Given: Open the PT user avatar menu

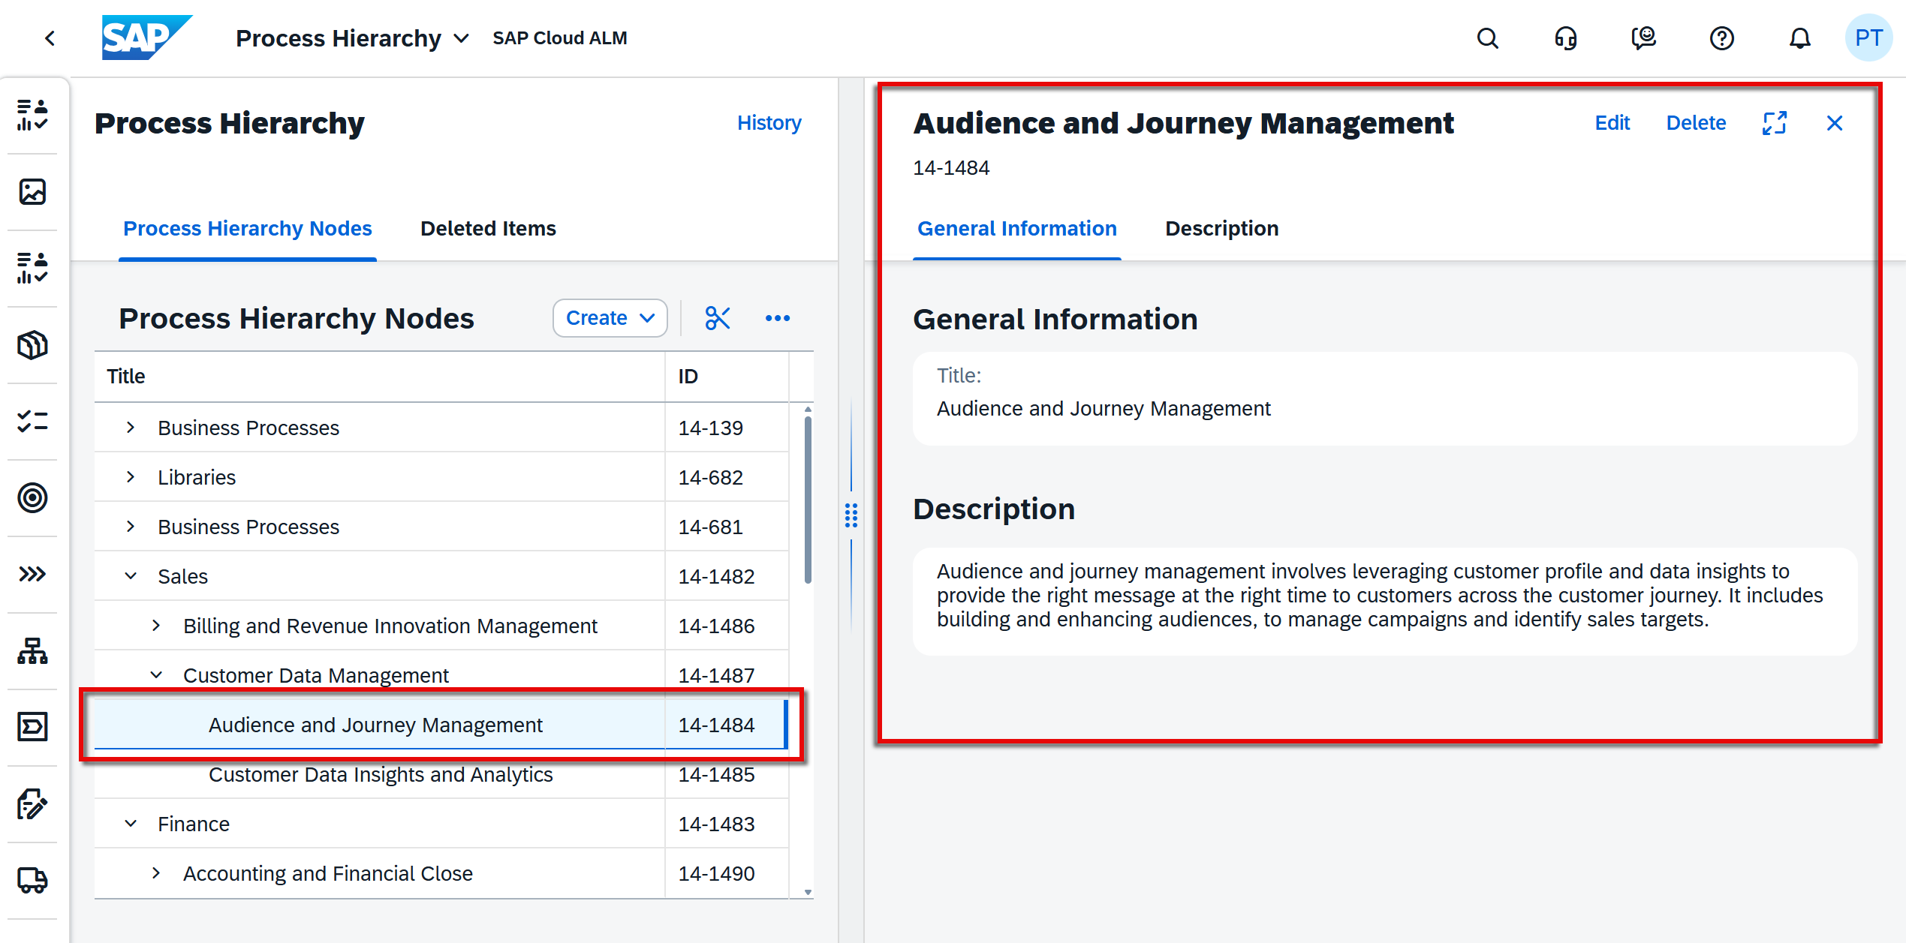Looking at the screenshot, I should (x=1868, y=38).
